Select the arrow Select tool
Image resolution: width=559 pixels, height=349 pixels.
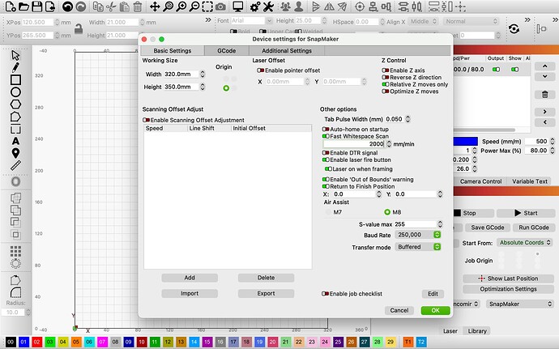coord(15,55)
